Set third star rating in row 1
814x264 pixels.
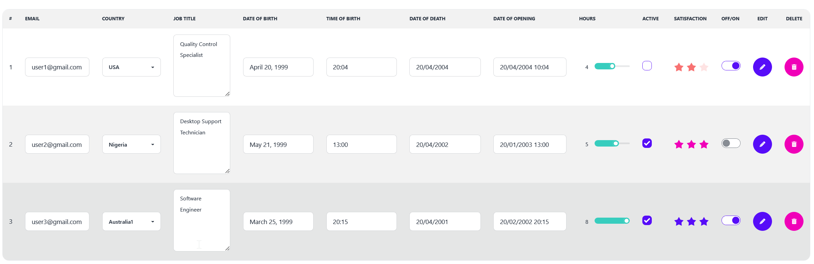click(704, 67)
